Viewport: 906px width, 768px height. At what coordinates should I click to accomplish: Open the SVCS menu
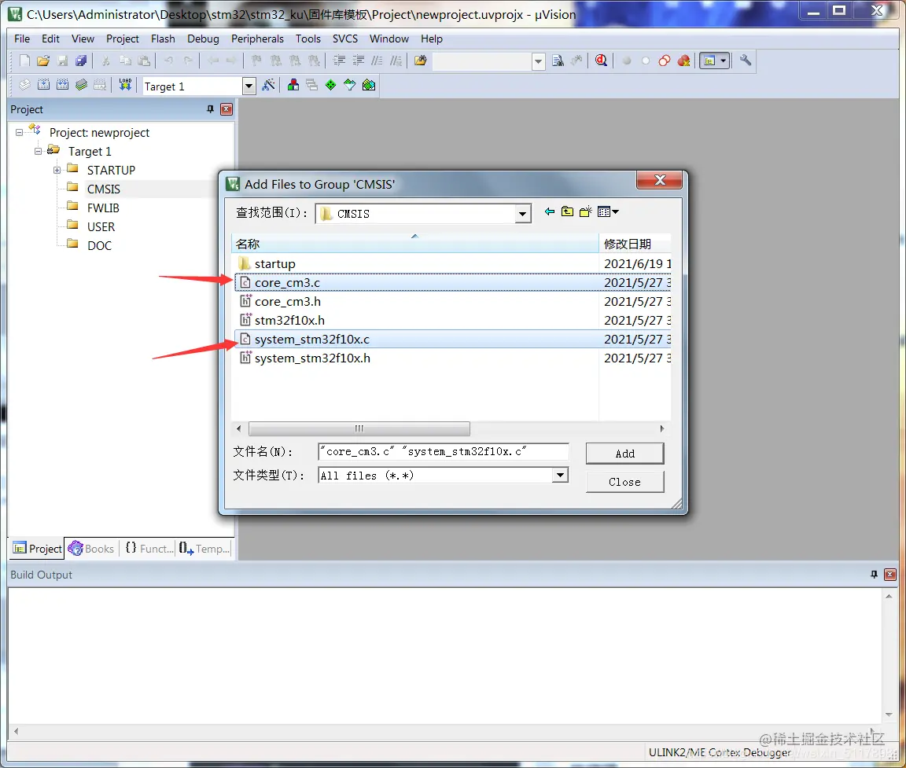point(345,39)
